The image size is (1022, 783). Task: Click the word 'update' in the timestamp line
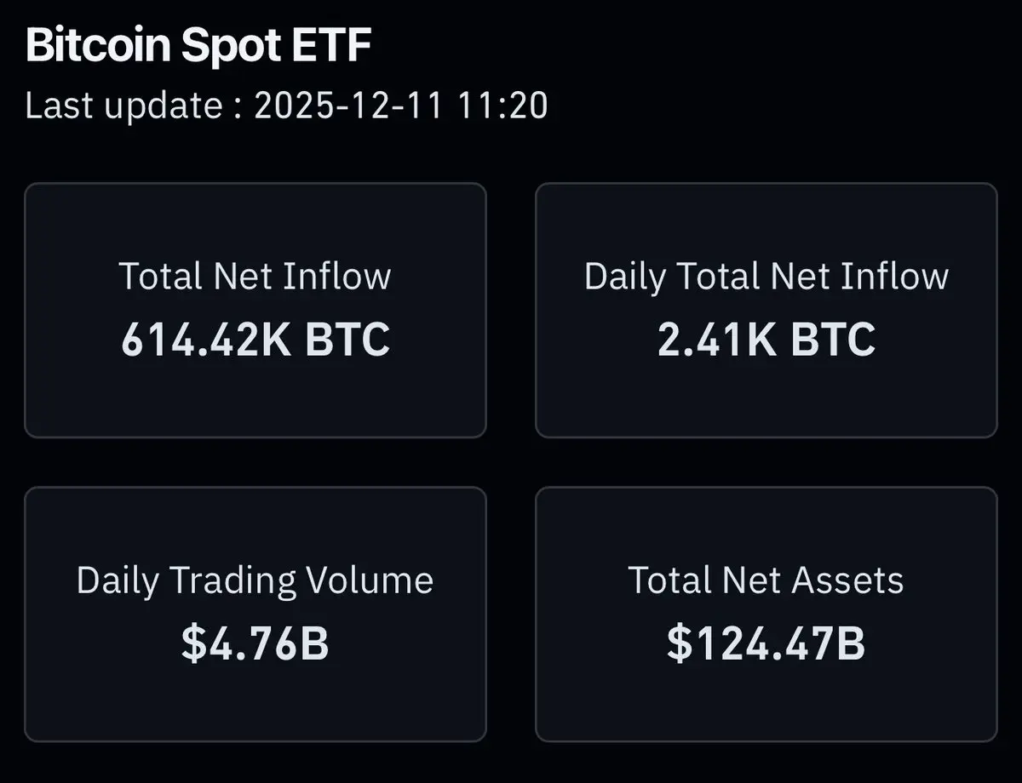click(x=164, y=108)
